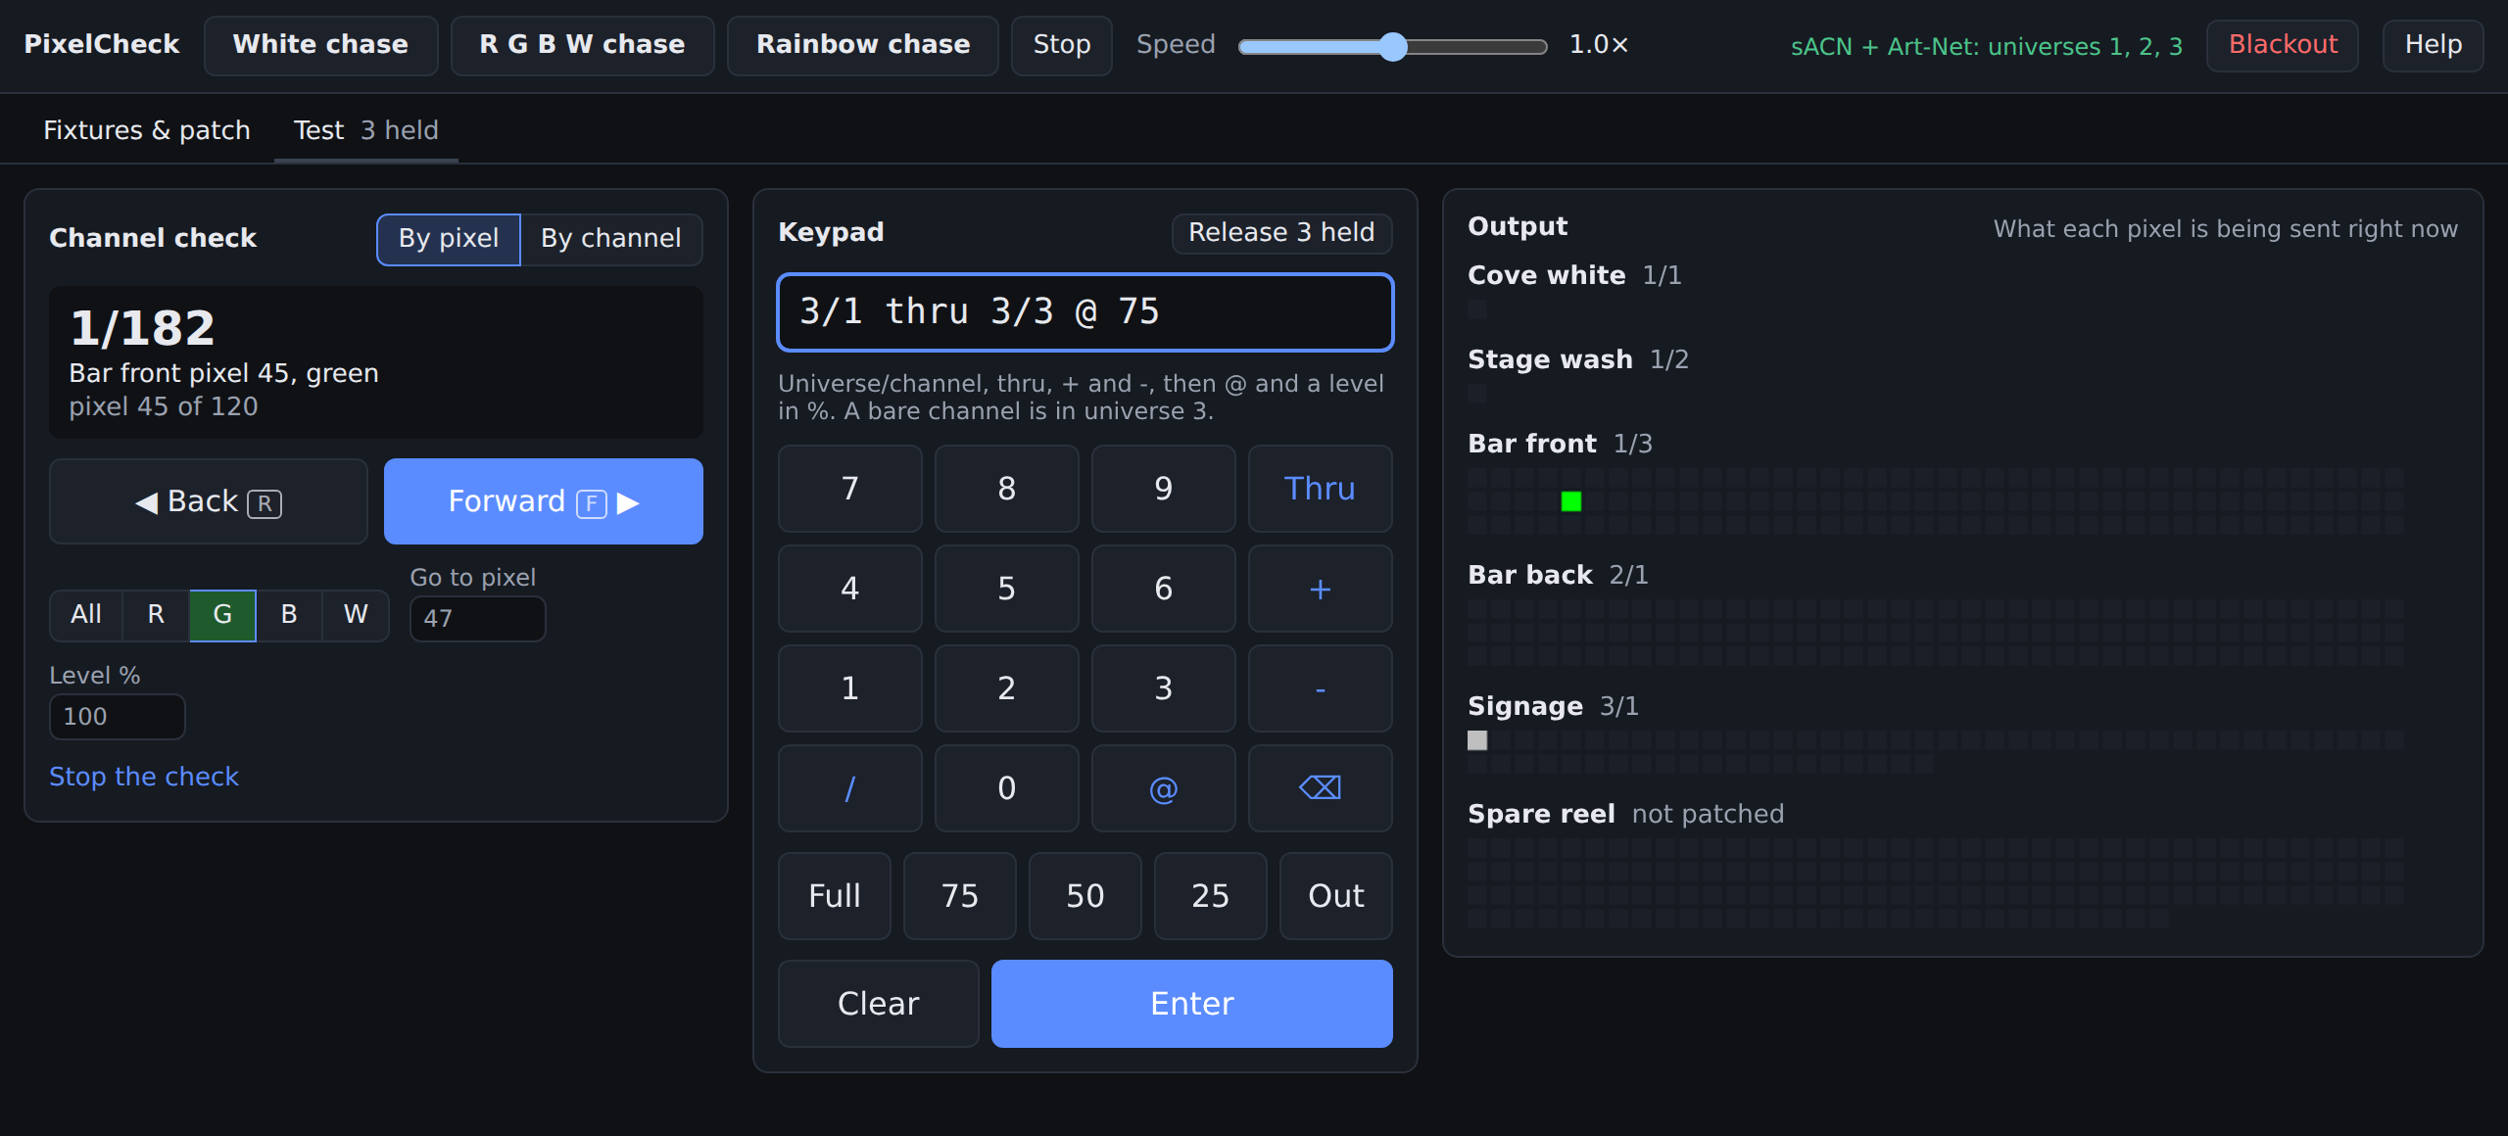Click the keypad command line field
Screen dimensions: 2508x1136
point(1085,312)
